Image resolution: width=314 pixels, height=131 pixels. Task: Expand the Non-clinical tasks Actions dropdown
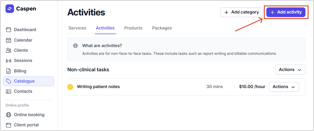[290, 70]
